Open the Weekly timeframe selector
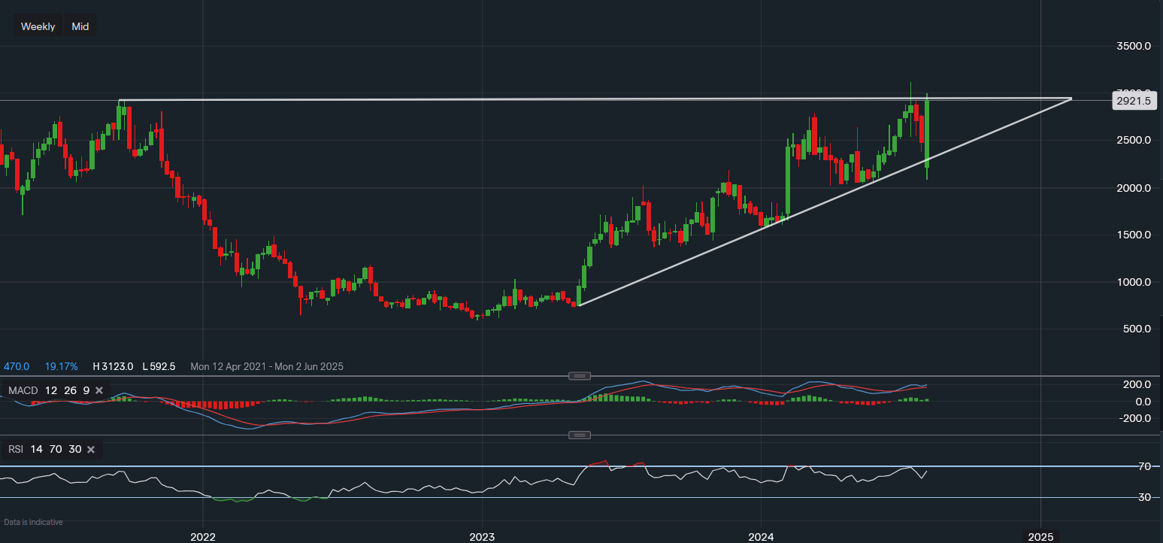The width and height of the screenshot is (1163, 543). 38,26
